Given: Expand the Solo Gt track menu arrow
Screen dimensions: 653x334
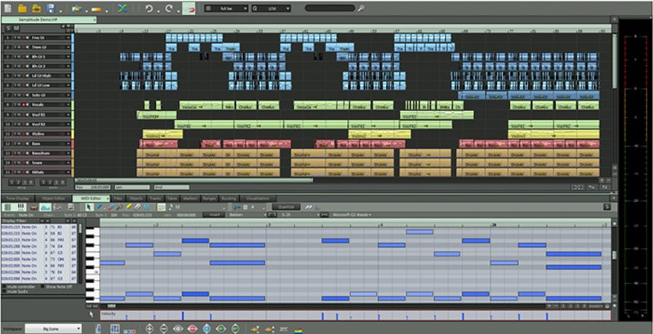Looking at the screenshot, I should (69, 95).
